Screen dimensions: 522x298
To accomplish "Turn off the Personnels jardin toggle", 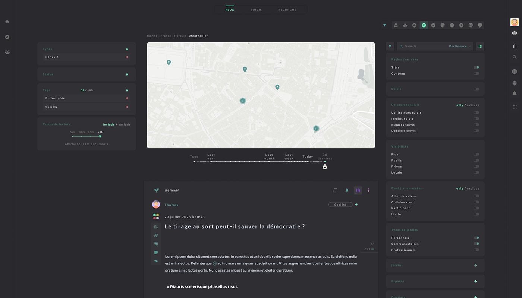I will click(476, 238).
